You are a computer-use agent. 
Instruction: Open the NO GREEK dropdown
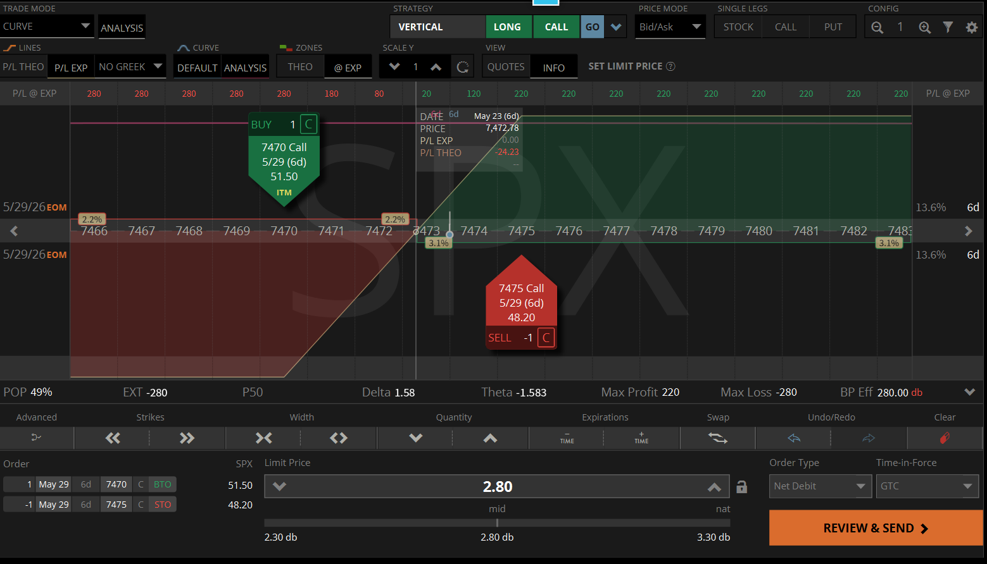pyautogui.click(x=130, y=67)
